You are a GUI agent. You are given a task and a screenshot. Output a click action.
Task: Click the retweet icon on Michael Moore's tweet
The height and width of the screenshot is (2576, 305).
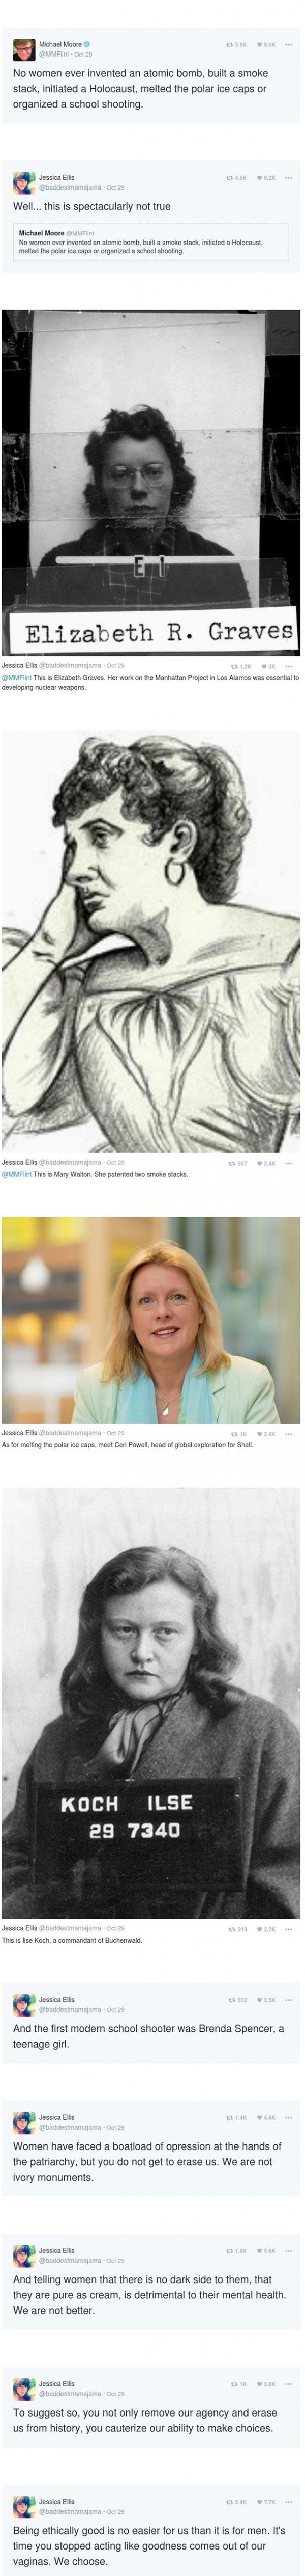(x=230, y=45)
